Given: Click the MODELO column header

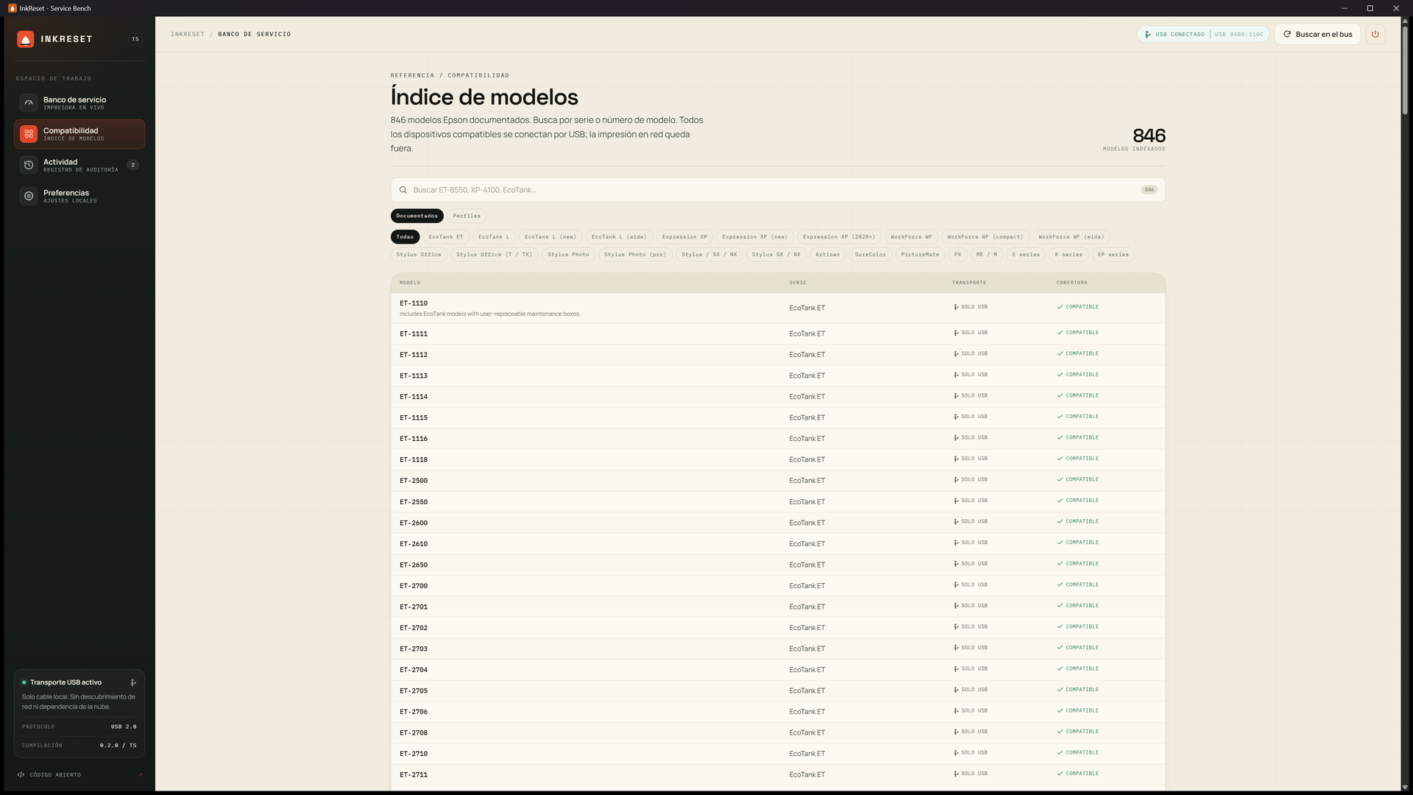Looking at the screenshot, I should (x=410, y=283).
